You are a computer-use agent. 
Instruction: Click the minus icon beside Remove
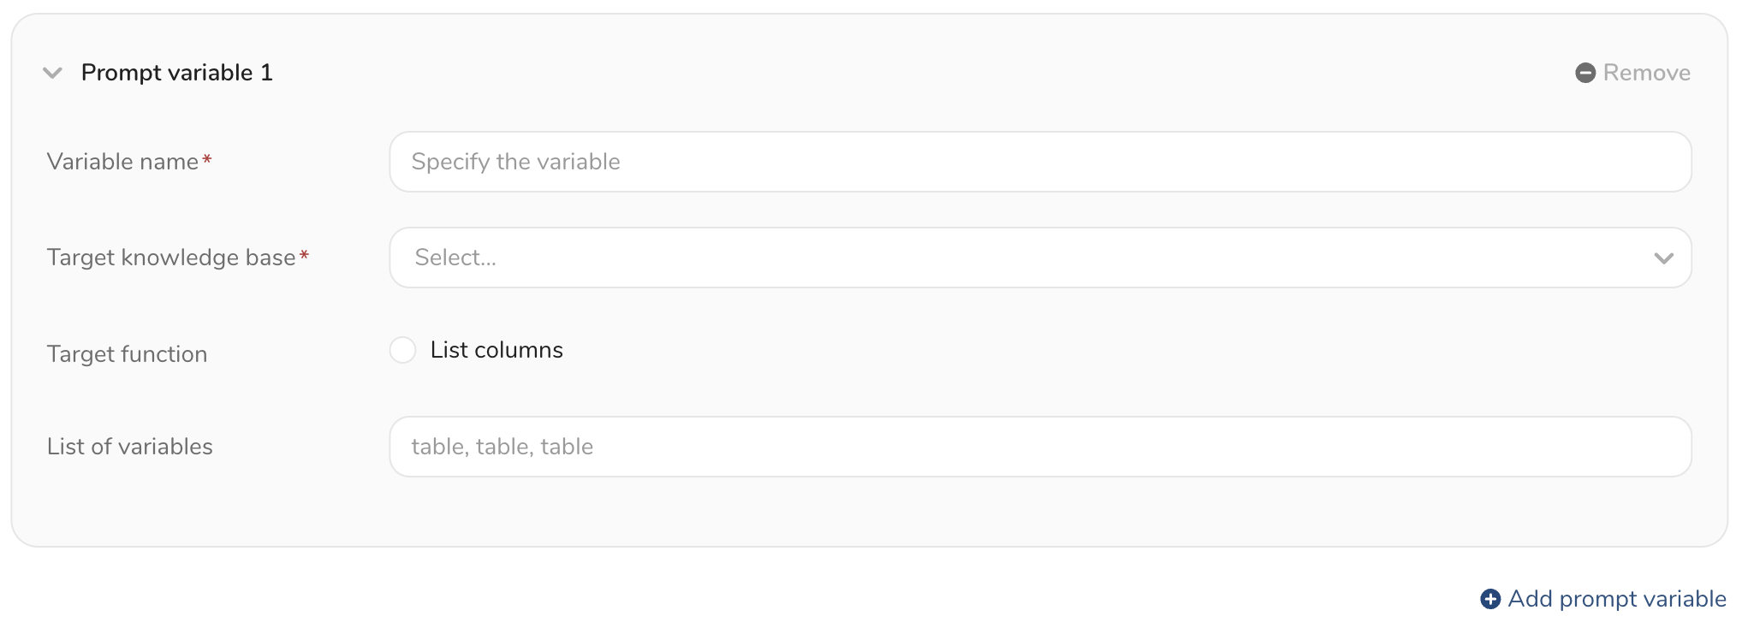pyautogui.click(x=1584, y=73)
